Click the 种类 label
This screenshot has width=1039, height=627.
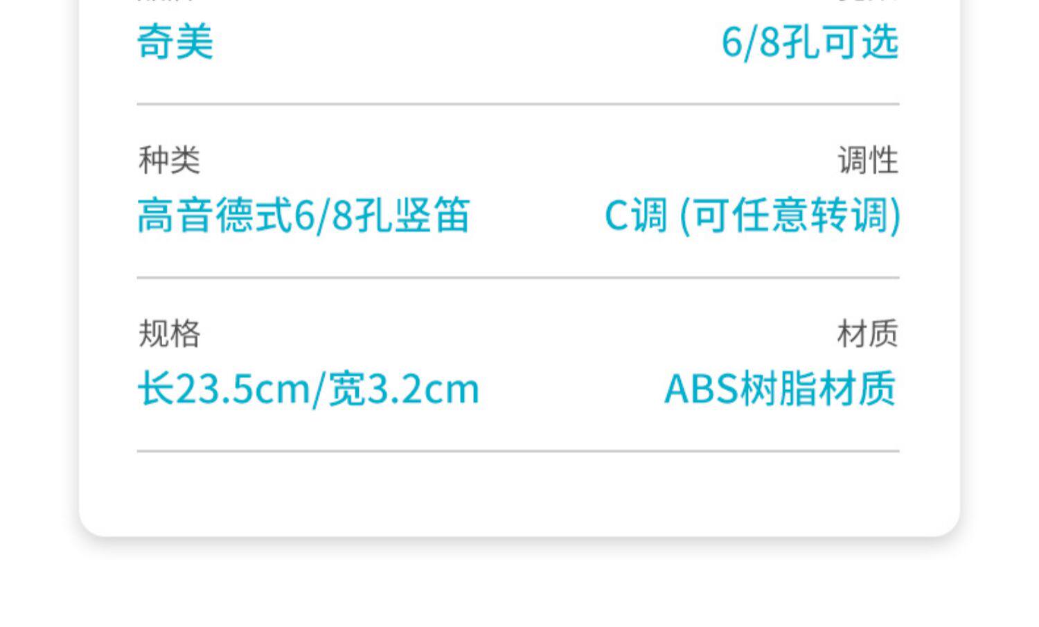169,161
